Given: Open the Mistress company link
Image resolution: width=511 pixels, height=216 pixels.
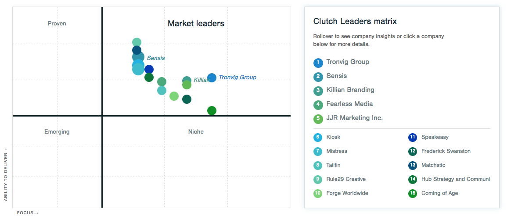Looking at the screenshot, I should 337,151.
